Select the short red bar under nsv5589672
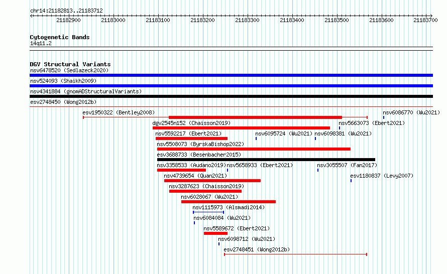 [x=215, y=233]
